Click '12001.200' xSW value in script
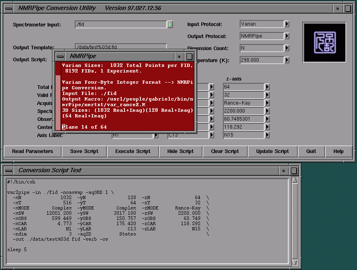The width and height of the screenshot is (357, 270). click(x=59, y=213)
